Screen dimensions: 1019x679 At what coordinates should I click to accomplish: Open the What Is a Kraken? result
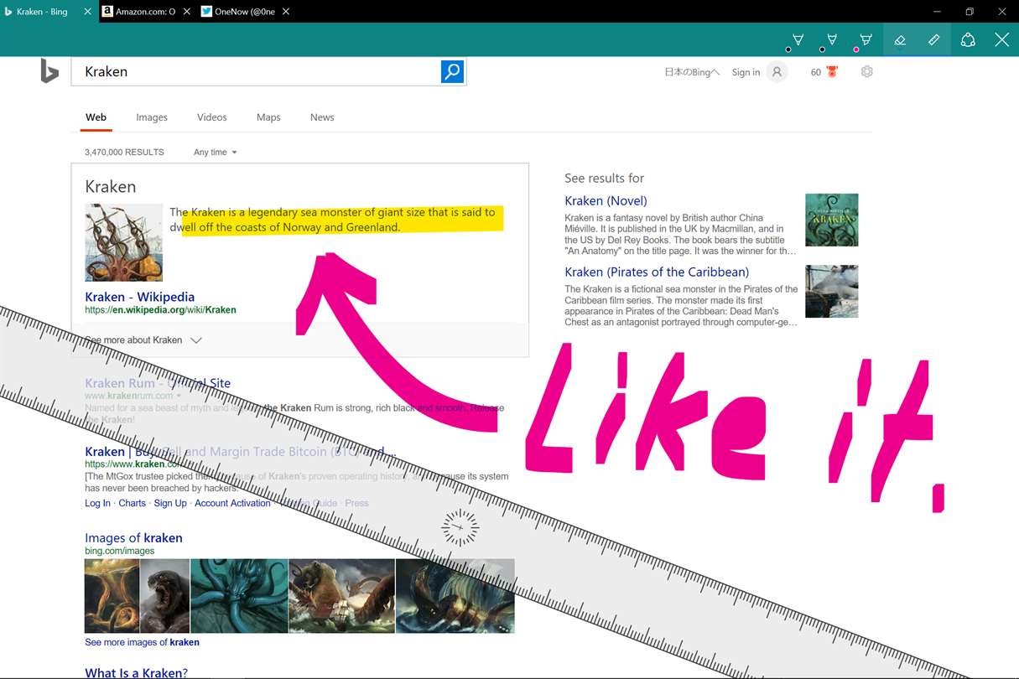[136, 672]
